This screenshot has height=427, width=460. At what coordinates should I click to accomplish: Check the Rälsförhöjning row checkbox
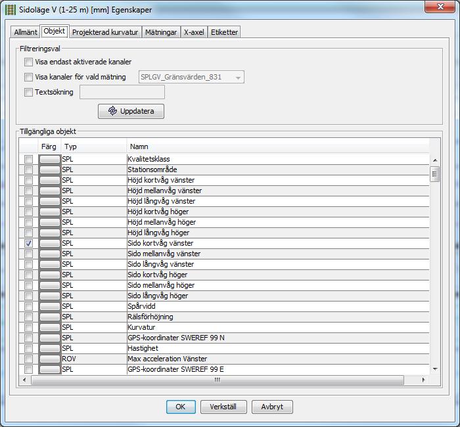pyautogui.click(x=28, y=317)
